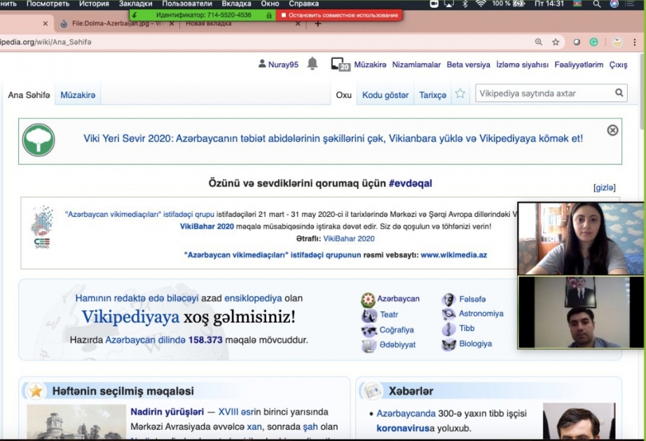
Task: Click the green Grammarly extension icon
Action: coord(593,42)
